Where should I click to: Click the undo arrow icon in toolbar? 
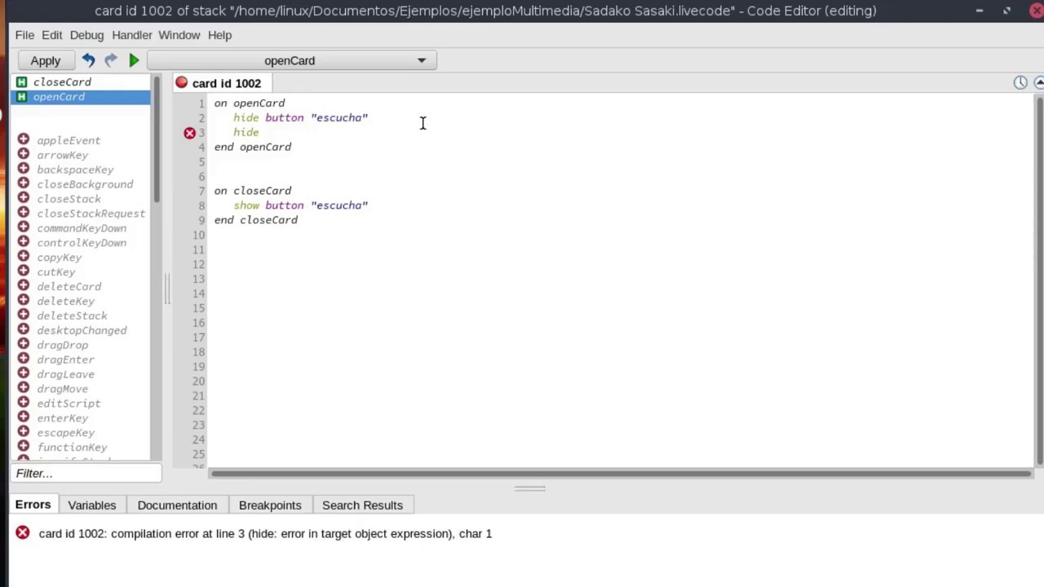[x=88, y=60]
